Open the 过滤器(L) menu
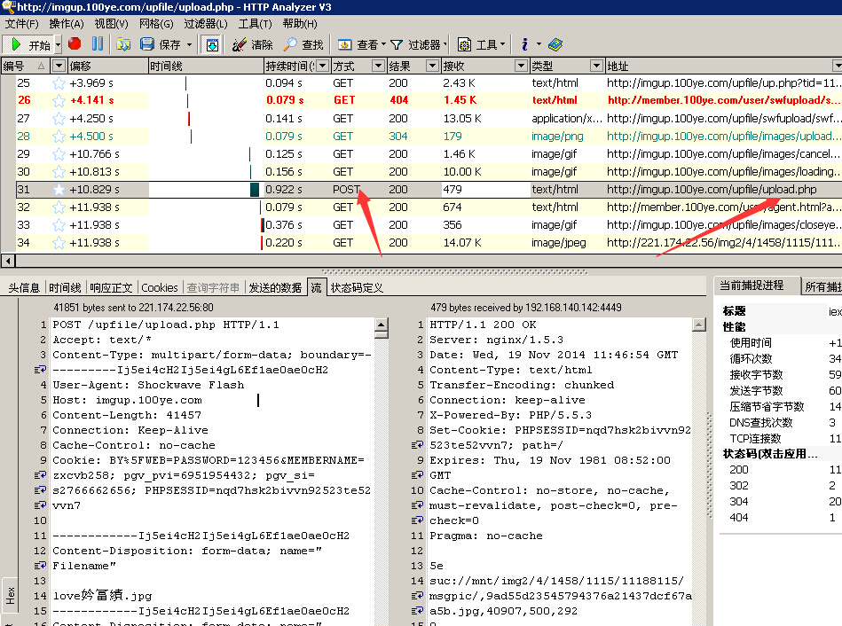 [x=206, y=24]
